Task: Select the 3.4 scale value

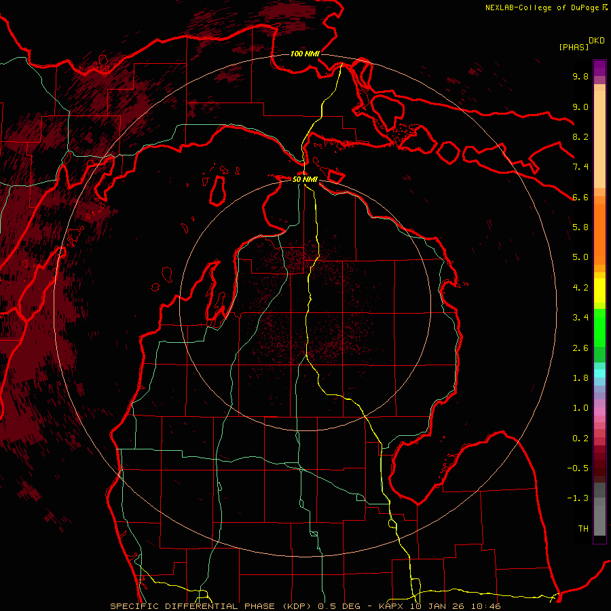Action: click(580, 318)
